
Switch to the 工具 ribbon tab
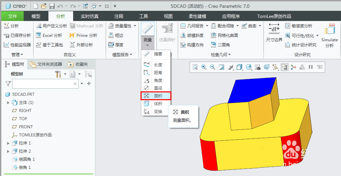point(144,16)
